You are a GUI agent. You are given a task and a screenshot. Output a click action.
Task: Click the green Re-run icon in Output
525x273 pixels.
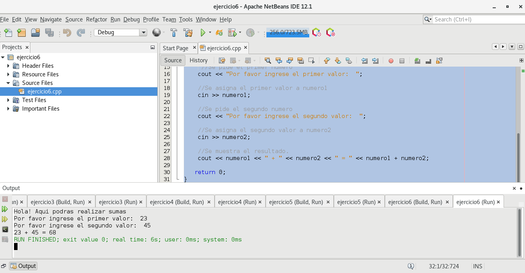click(x=5, y=209)
